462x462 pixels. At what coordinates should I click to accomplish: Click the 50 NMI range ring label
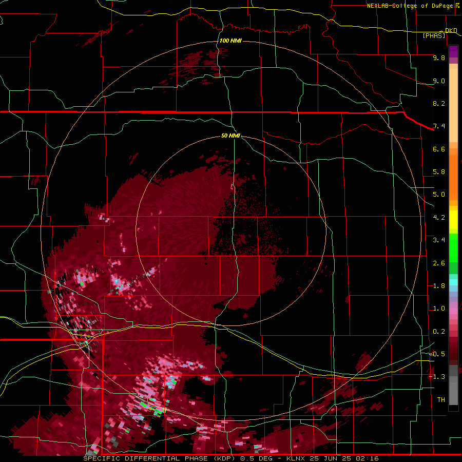click(x=230, y=136)
